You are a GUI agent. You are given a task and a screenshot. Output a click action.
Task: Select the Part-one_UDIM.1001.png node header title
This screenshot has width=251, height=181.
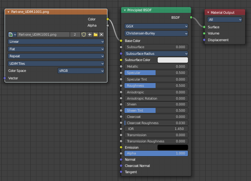tap(30, 12)
